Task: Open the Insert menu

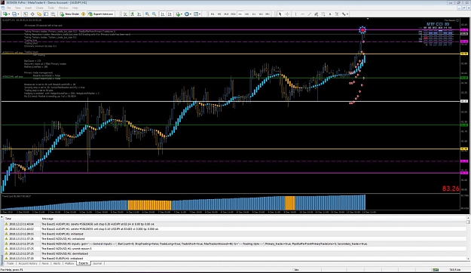Action: [28, 8]
